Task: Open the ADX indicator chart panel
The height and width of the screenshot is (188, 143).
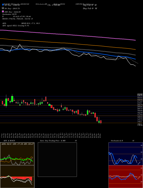Action: pos(17,154)
